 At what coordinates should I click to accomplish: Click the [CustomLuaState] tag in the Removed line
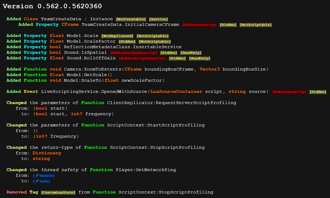click(58, 192)
